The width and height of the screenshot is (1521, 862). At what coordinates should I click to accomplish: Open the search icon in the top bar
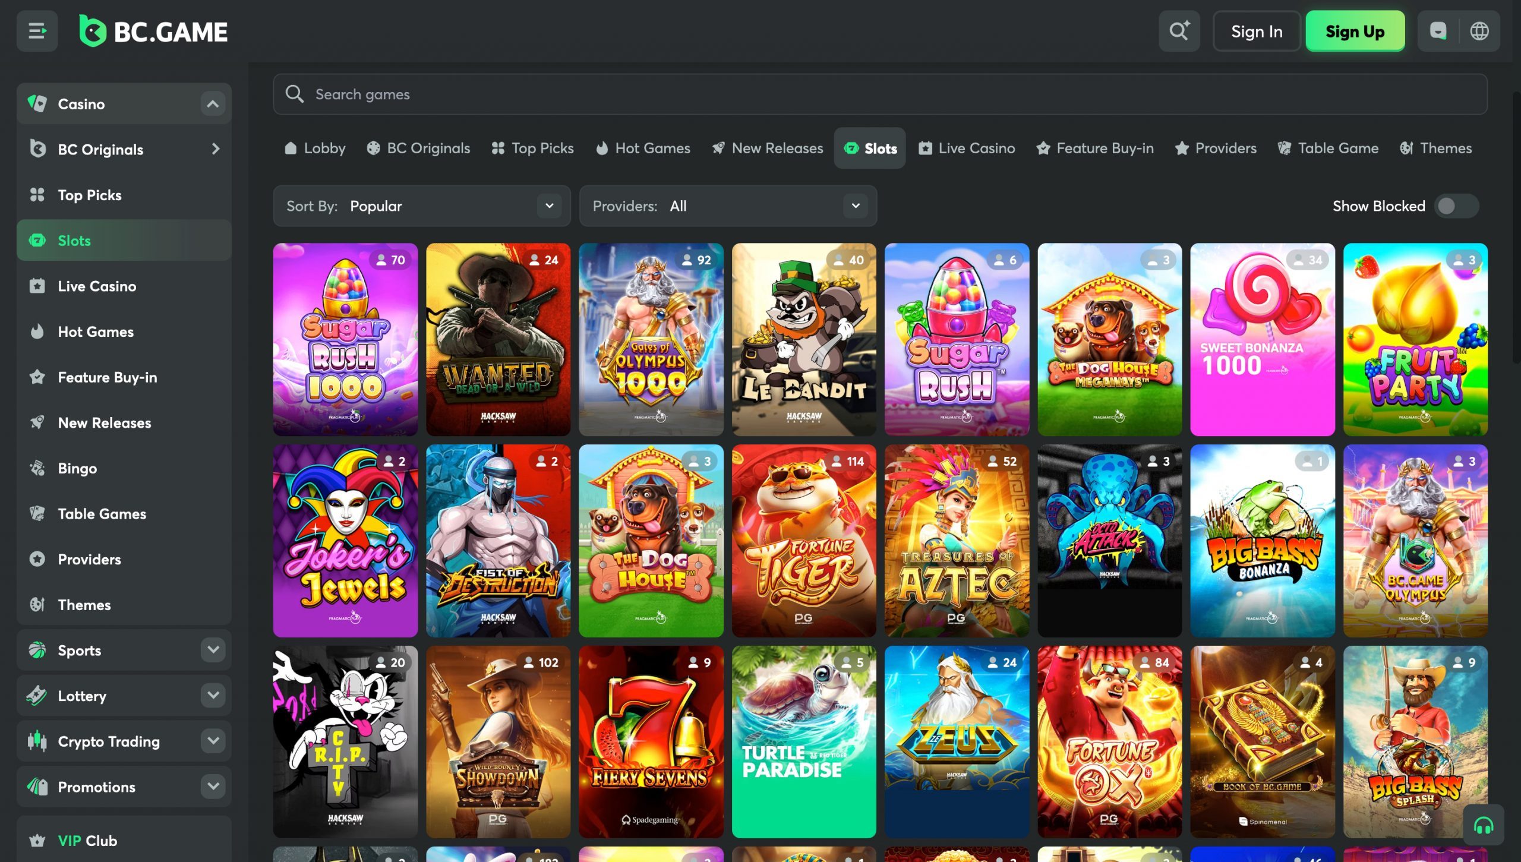(1180, 31)
